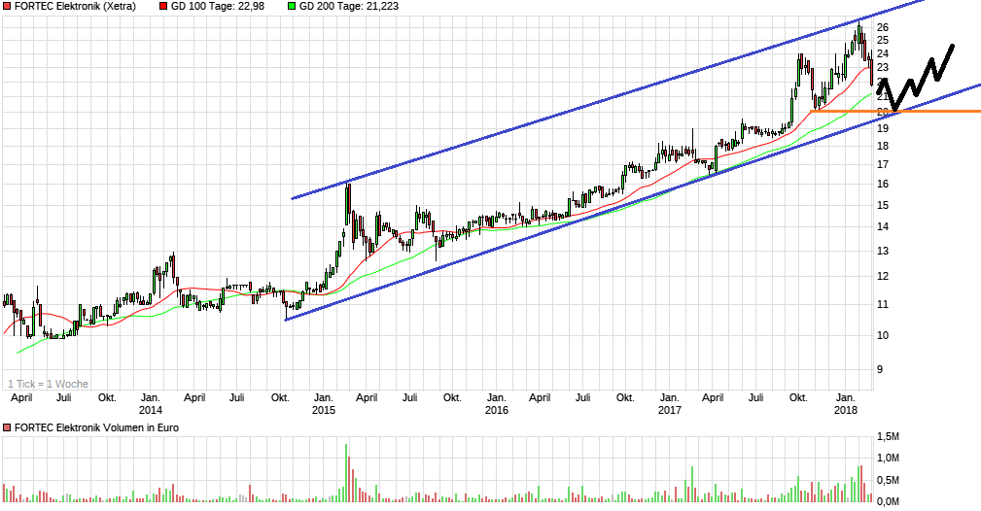
Task: Click the black zigzag forecast line
Action: (926, 78)
